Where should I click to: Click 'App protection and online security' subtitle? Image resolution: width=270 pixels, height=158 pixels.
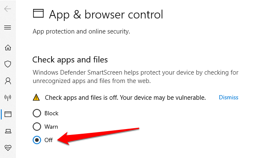coord(81,31)
